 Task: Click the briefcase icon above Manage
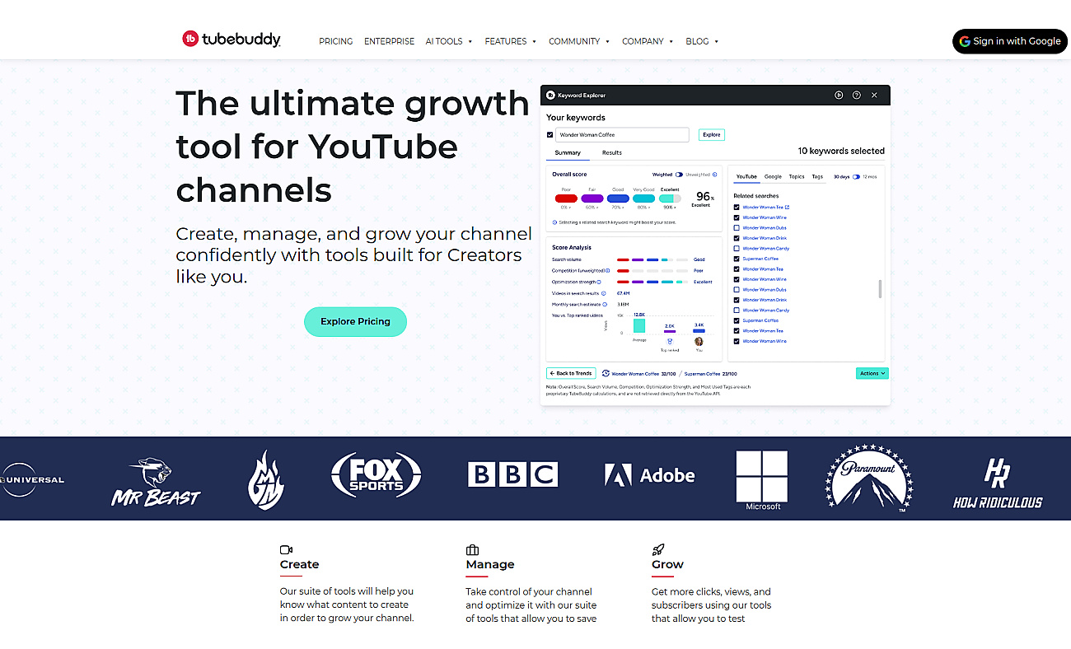(x=472, y=549)
